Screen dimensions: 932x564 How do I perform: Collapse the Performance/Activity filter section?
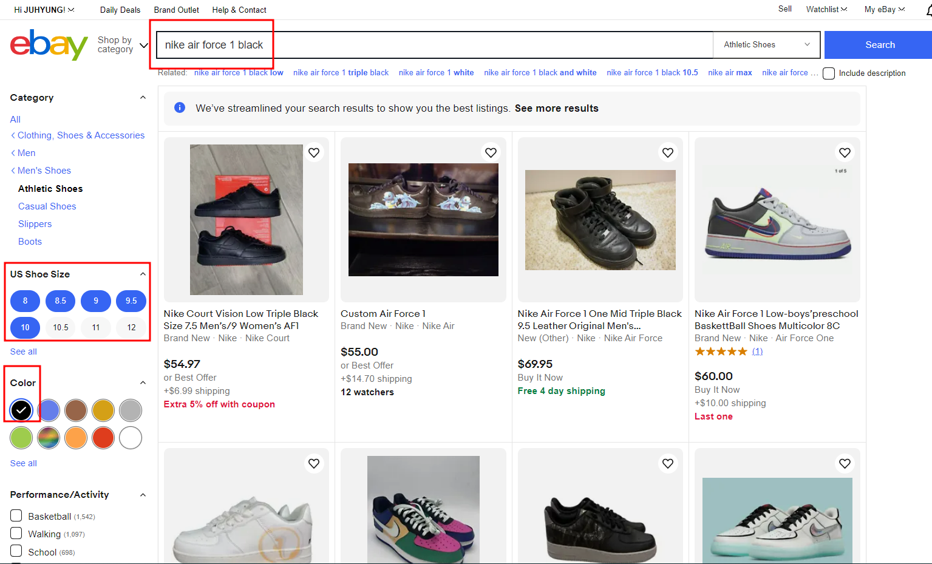[x=143, y=495]
